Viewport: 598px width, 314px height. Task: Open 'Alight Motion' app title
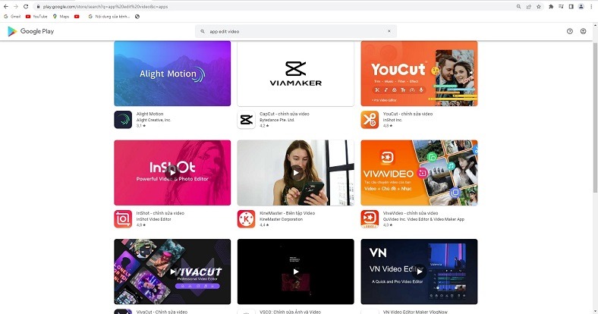(x=150, y=114)
